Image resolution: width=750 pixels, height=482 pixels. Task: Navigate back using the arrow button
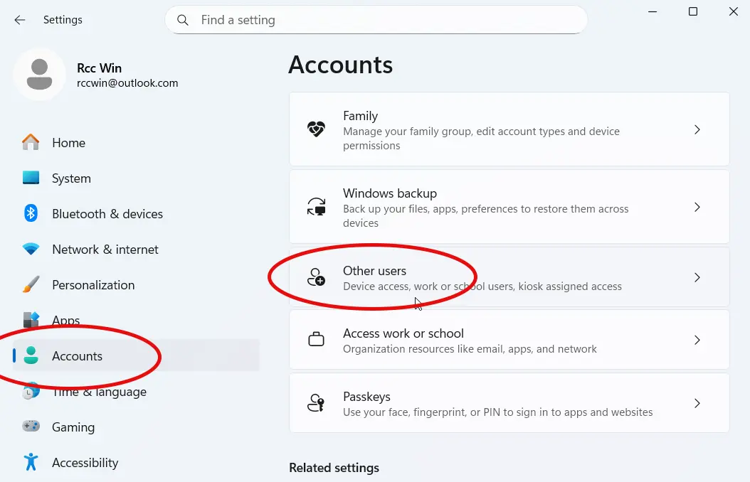pos(19,19)
